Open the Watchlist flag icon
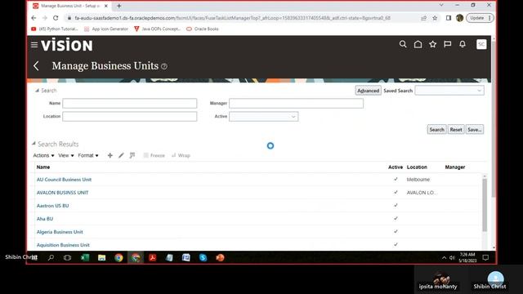The width and height of the screenshot is (523, 294). pyautogui.click(x=448, y=44)
